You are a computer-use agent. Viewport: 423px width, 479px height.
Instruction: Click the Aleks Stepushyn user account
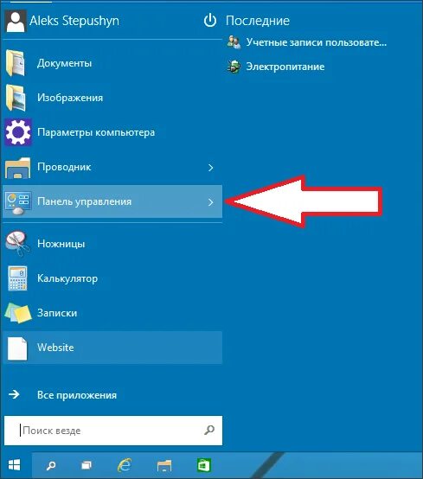[62, 21]
